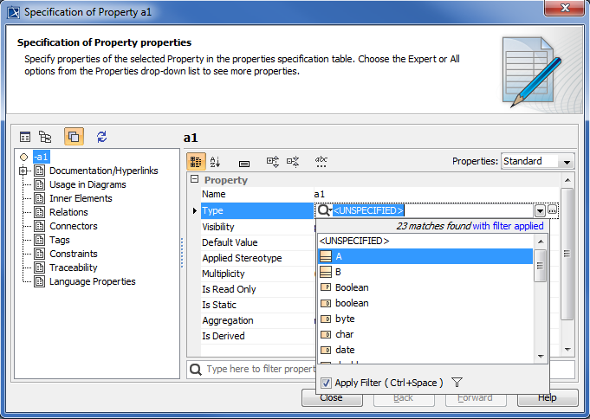Viewport: 590px width, 419px height.
Task: Click the ellipsis button beside Type field
Action: click(553, 210)
